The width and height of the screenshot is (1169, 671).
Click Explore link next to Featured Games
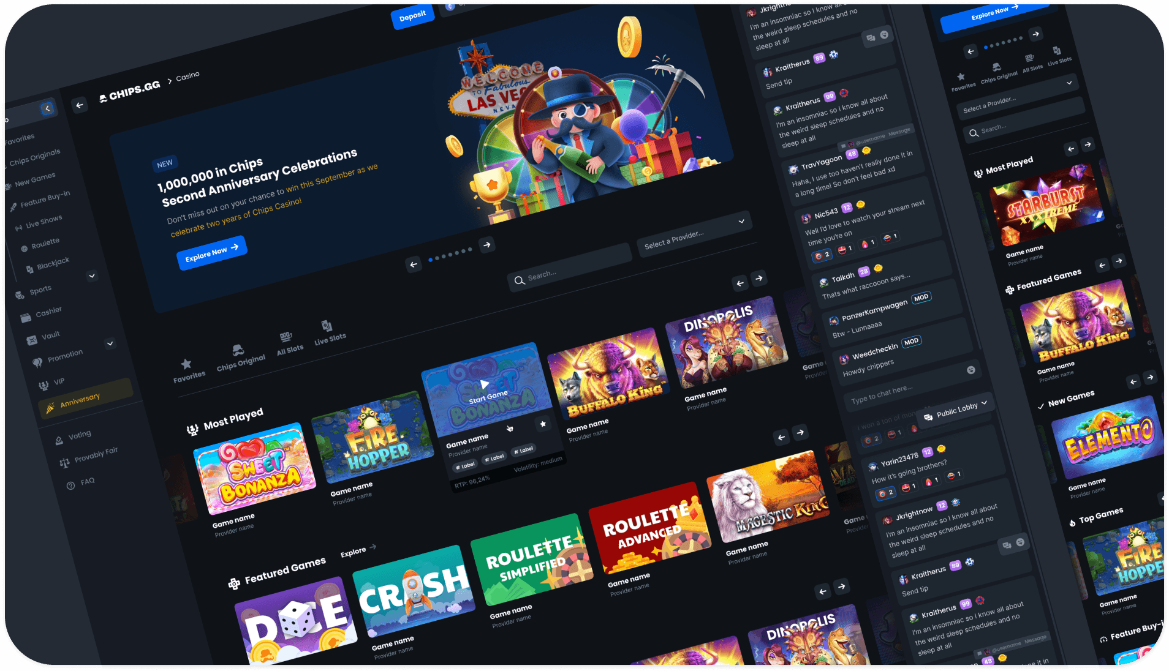point(358,550)
